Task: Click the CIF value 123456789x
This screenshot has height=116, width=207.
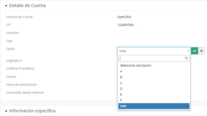Action: click(x=125, y=25)
